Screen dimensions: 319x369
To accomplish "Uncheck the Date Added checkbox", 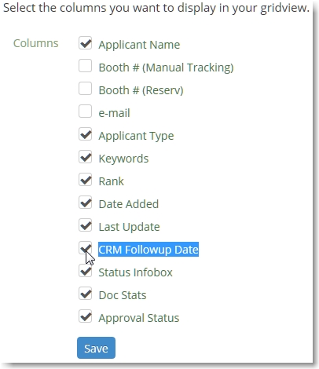I will (x=85, y=203).
